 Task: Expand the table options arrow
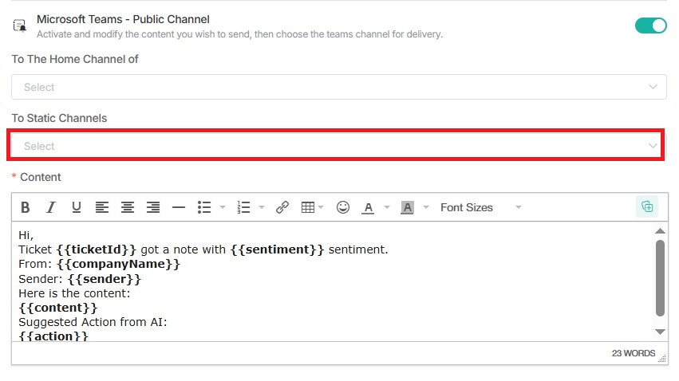pos(321,207)
